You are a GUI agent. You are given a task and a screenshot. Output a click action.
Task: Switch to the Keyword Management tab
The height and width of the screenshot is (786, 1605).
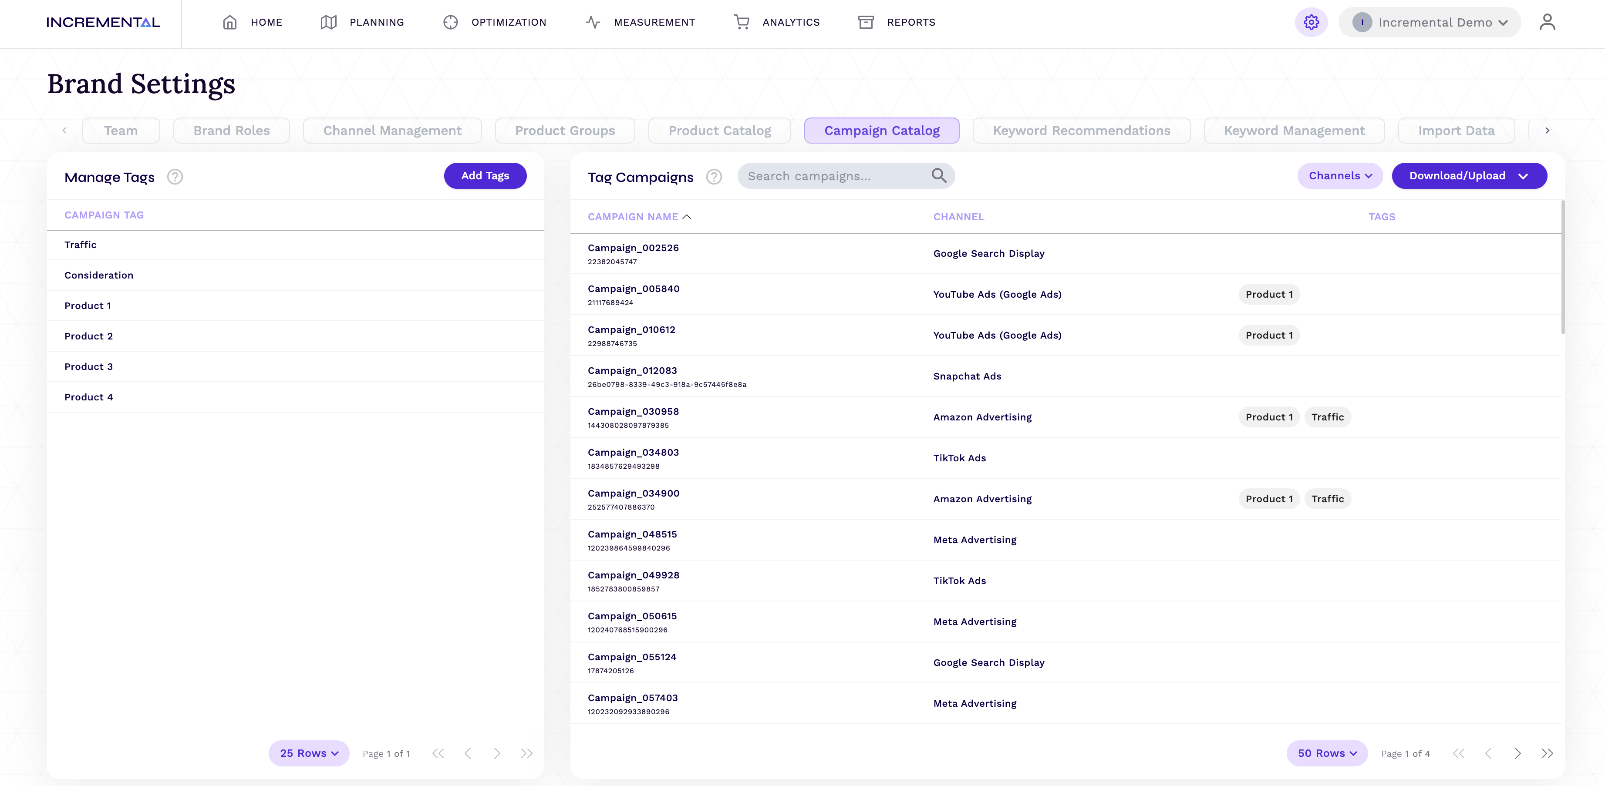point(1294,131)
